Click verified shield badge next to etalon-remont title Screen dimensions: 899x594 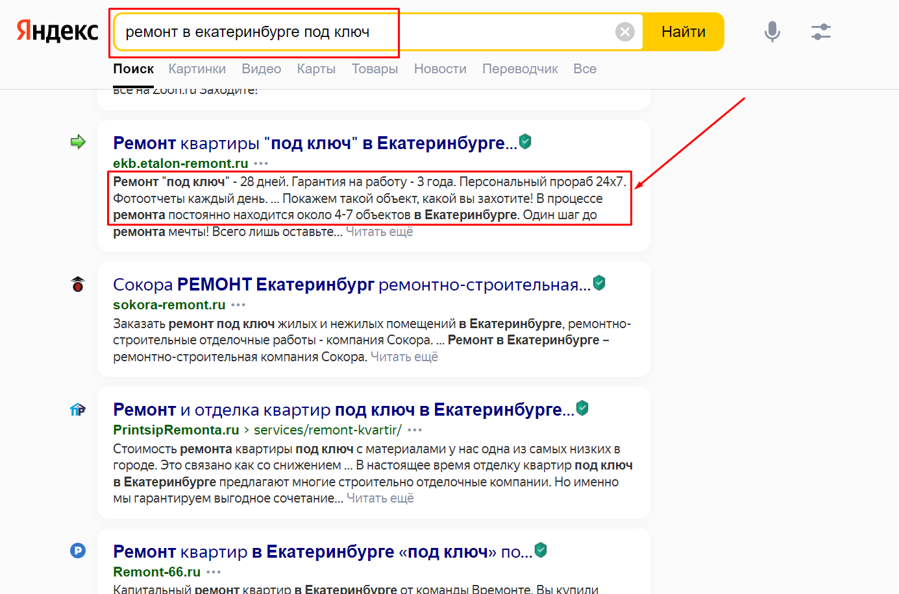(x=526, y=141)
